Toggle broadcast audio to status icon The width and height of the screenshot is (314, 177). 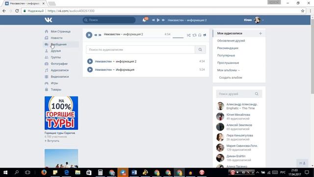205,35
